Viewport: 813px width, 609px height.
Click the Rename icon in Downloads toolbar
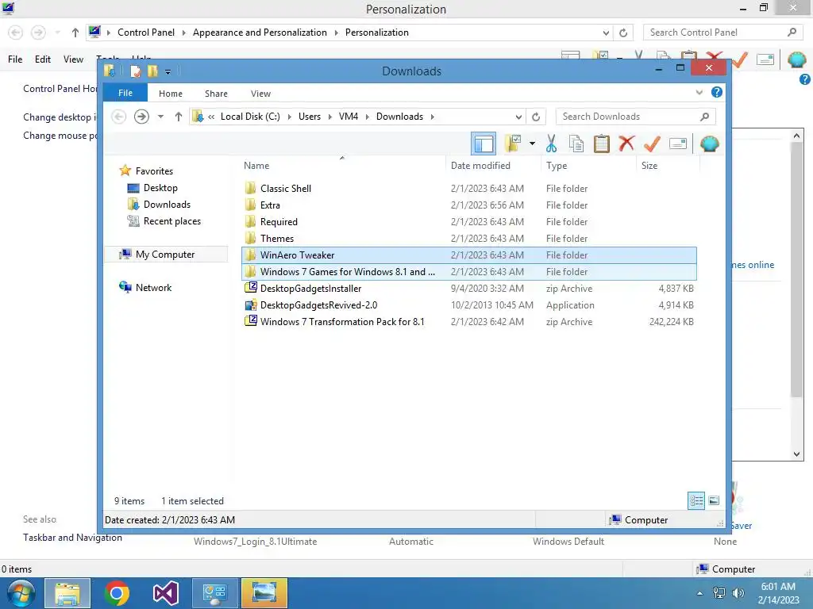678,144
